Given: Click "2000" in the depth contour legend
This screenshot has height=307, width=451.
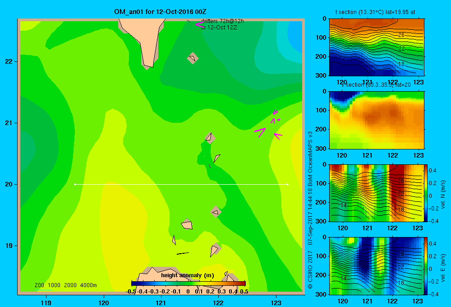Looking at the screenshot, I should tap(70, 285).
